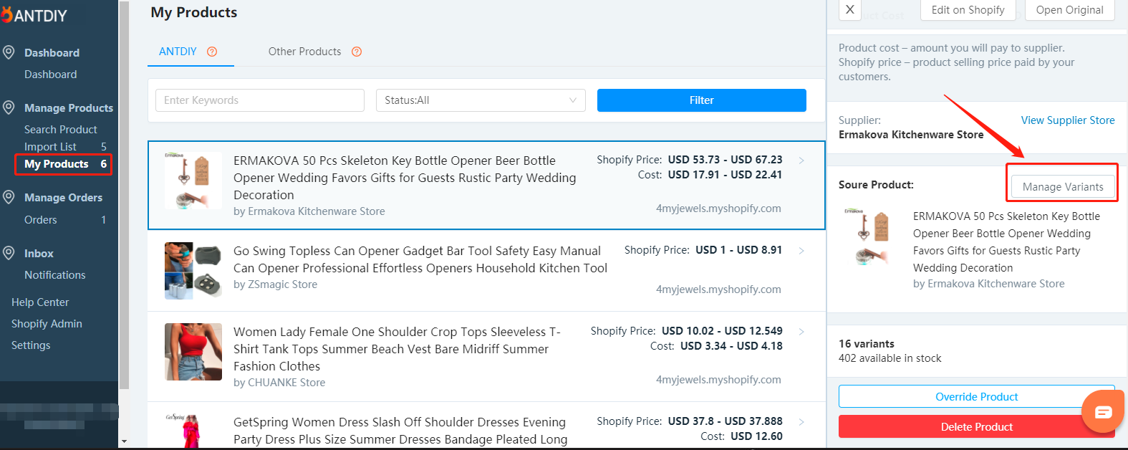The width and height of the screenshot is (1128, 450).
Task: Click cost 'USD 17.91 - USD 22.41'
Action: pyautogui.click(x=726, y=175)
